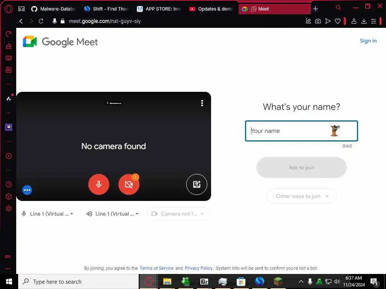Open the Minecraft block taskbar icon
The height and width of the screenshot is (289, 386).
pyautogui.click(x=278, y=281)
